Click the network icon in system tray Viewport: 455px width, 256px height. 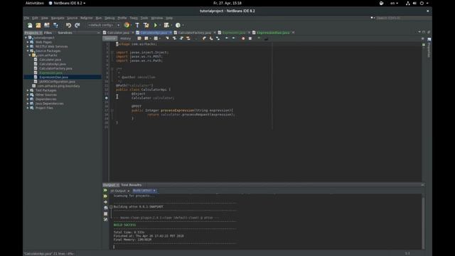tap(407, 3)
